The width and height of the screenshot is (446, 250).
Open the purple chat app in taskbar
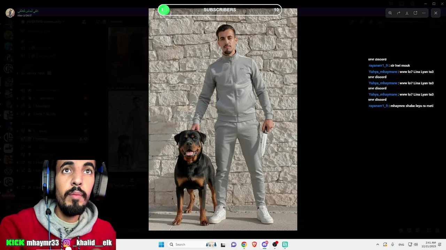point(234,244)
